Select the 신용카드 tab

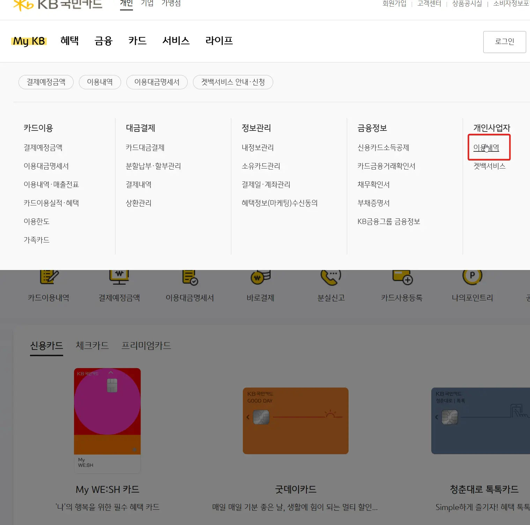(47, 346)
